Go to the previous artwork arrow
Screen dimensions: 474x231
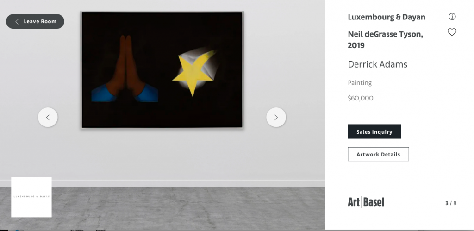(x=48, y=117)
